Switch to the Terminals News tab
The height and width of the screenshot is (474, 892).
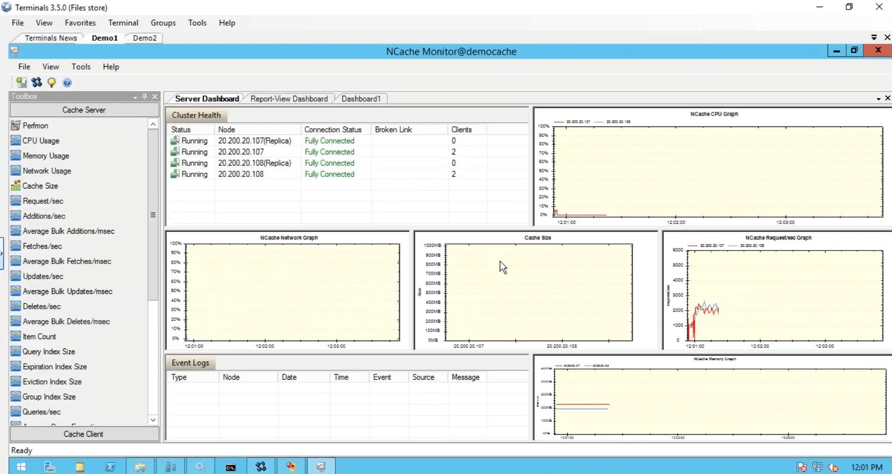[50, 38]
